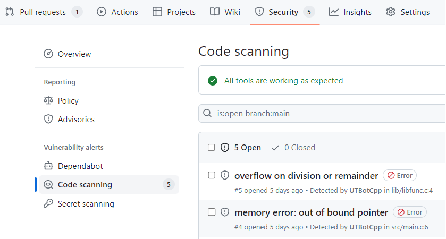The height and width of the screenshot is (239, 446).
Task: Open overflow on division or remainder alert
Action: point(306,176)
